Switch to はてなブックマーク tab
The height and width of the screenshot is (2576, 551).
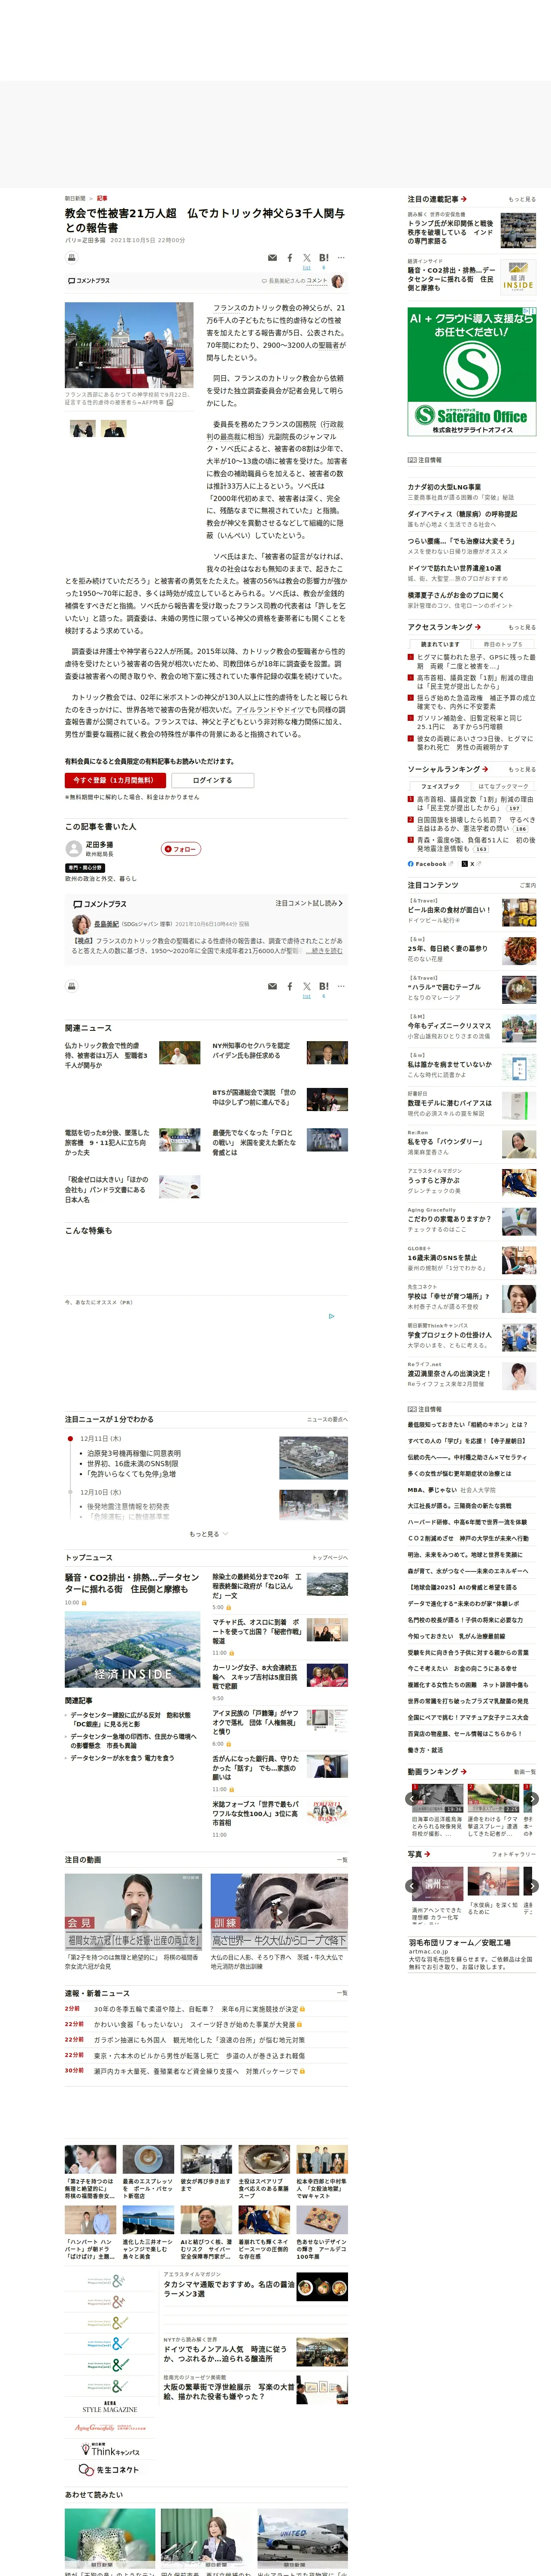pyautogui.click(x=502, y=786)
